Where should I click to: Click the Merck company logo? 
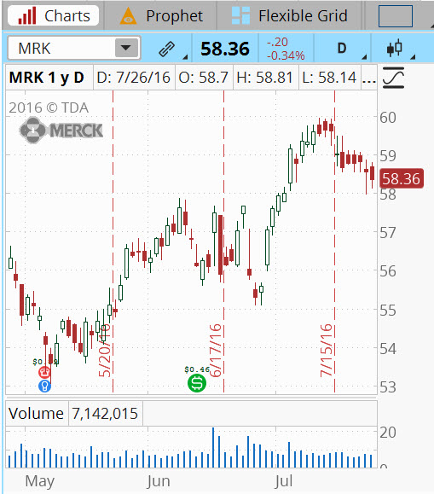click(61, 130)
